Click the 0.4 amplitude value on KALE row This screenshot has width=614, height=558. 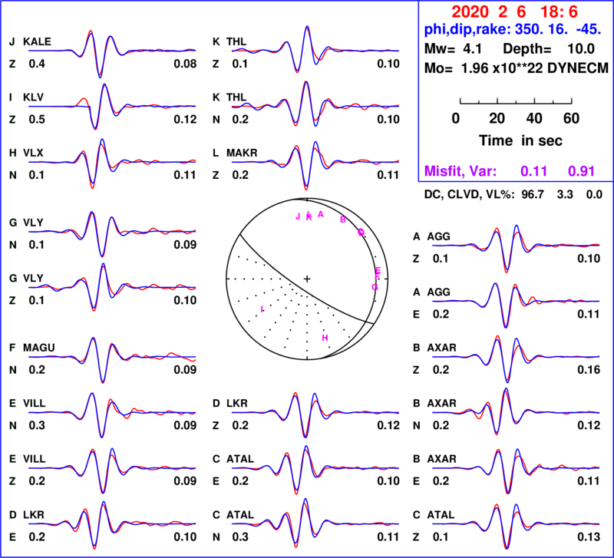pos(37,64)
